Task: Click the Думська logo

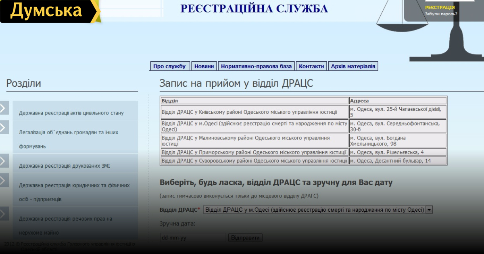Action: (x=49, y=11)
